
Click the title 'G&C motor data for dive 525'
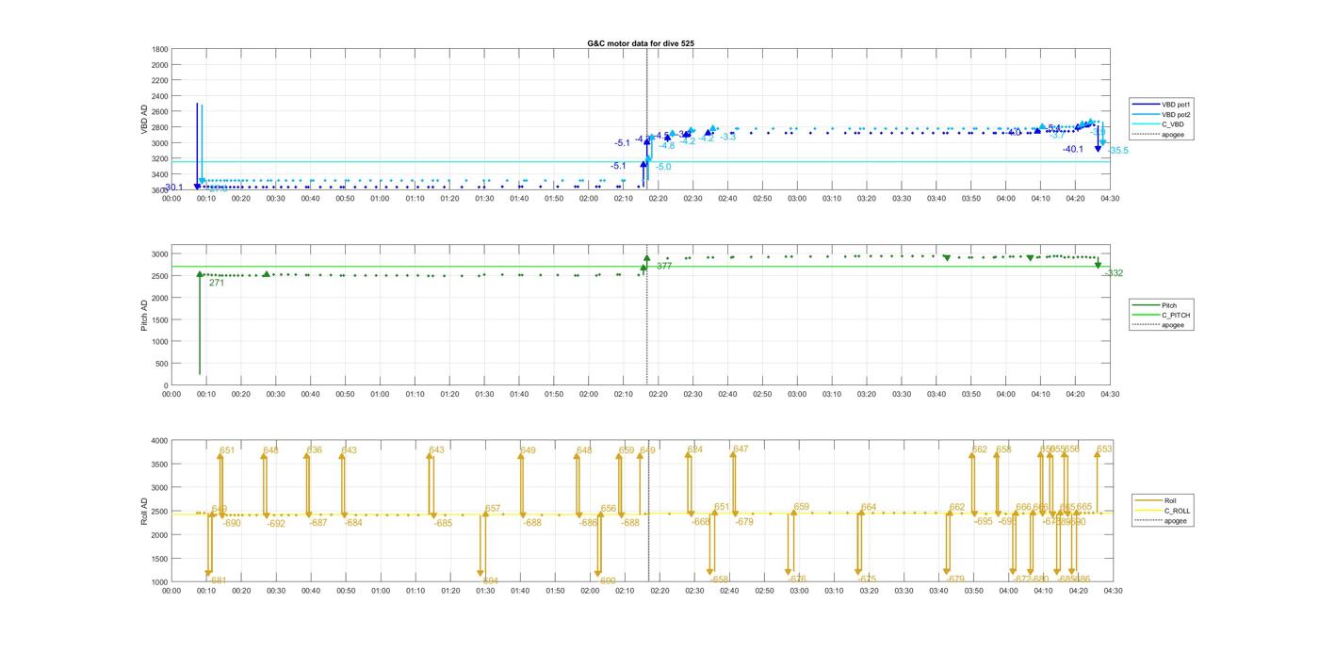point(641,43)
